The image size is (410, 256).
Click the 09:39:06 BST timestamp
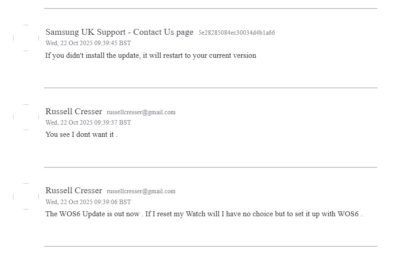(x=88, y=202)
